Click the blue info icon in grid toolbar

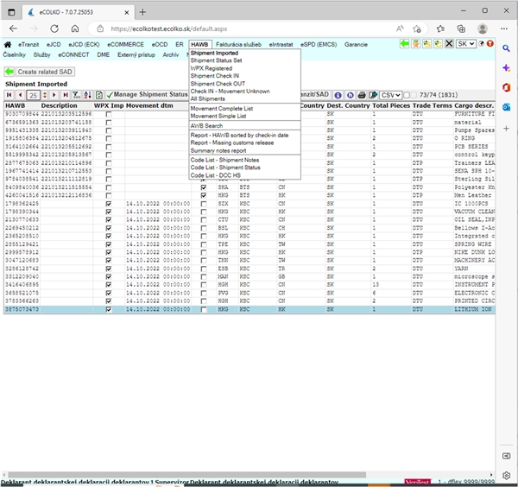(338, 95)
